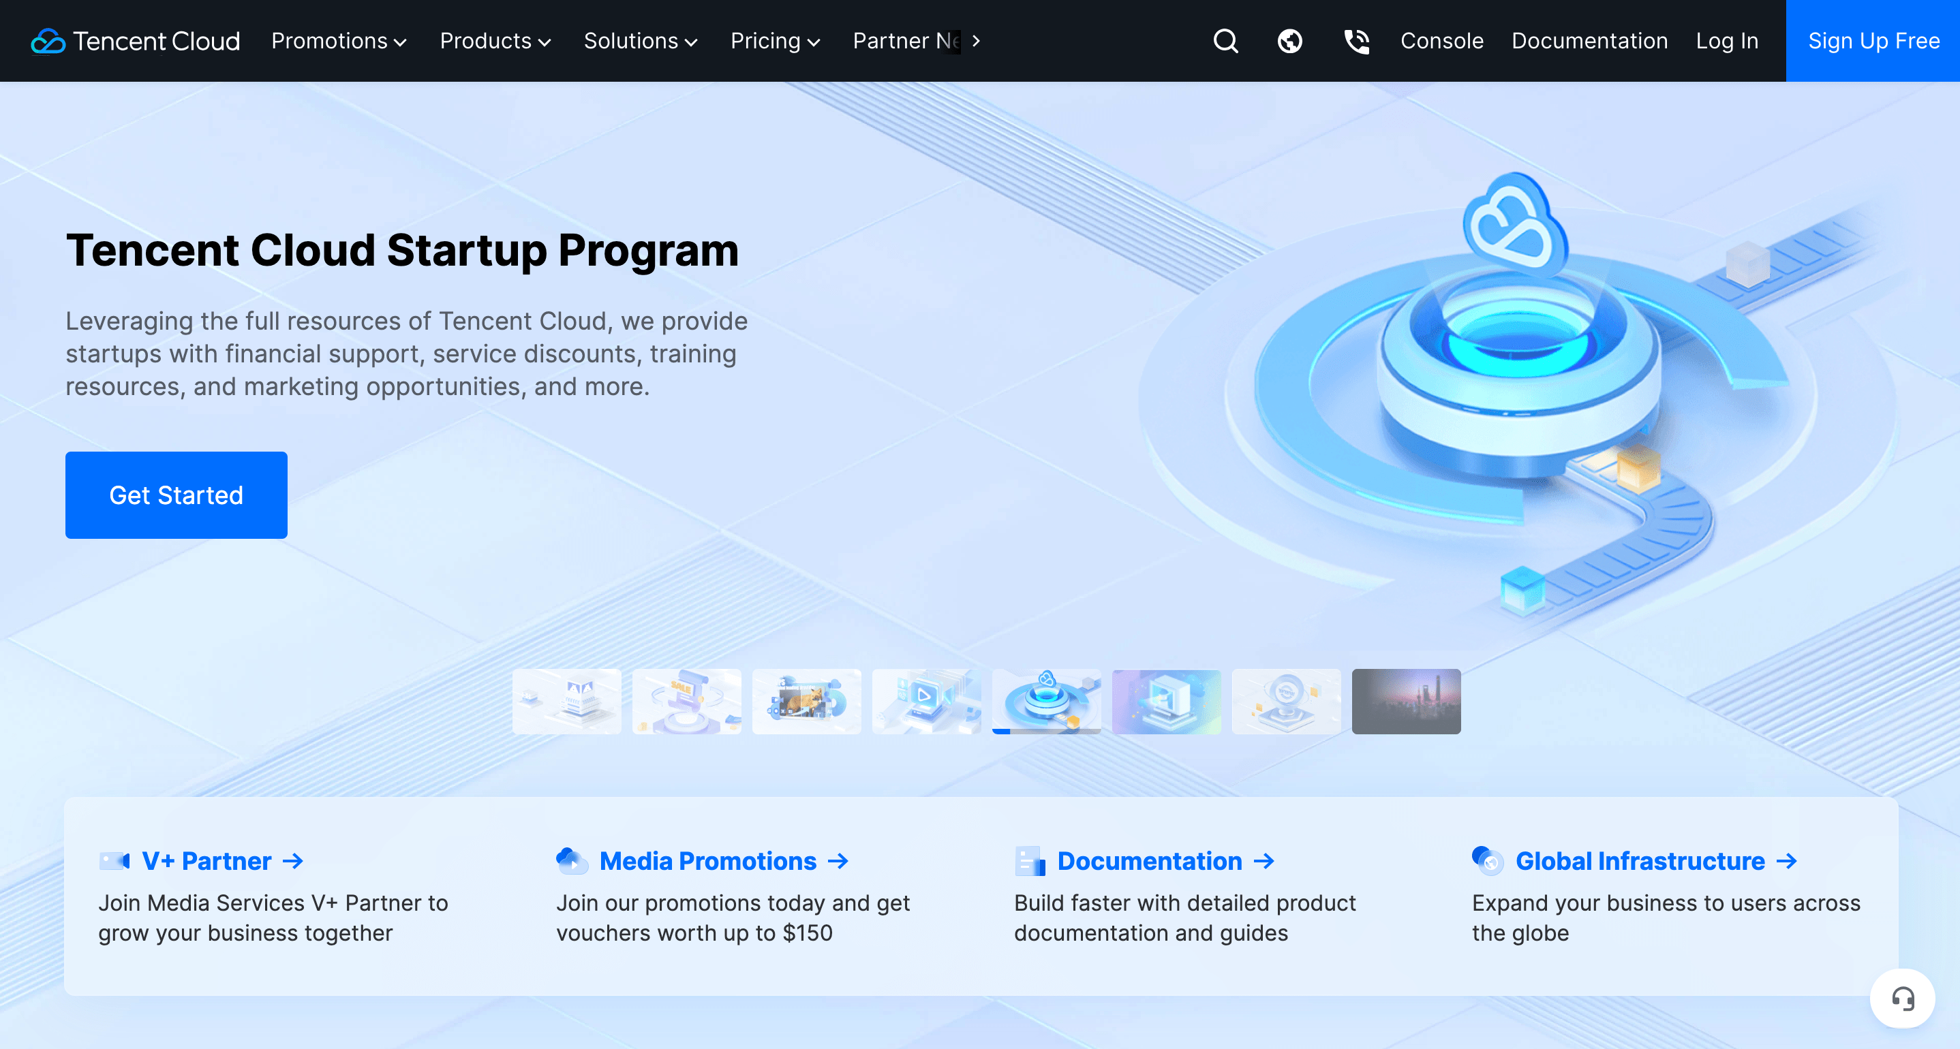Open Console in top navigation
The width and height of the screenshot is (1960, 1049).
pyautogui.click(x=1442, y=41)
